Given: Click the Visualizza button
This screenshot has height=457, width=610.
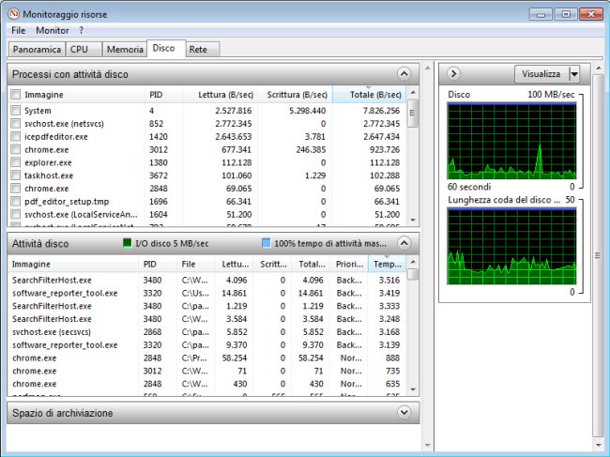Looking at the screenshot, I should (541, 74).
